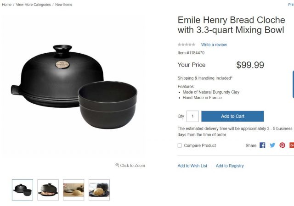
Task: Select second thumbnail showing open cloche
Action: pyautogui.click(x=48, y=189)
